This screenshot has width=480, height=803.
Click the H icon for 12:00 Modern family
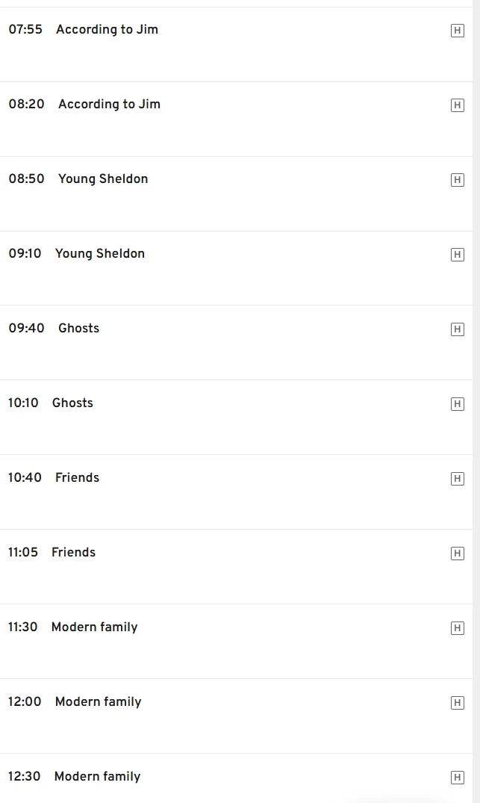(x=458, y=703)
